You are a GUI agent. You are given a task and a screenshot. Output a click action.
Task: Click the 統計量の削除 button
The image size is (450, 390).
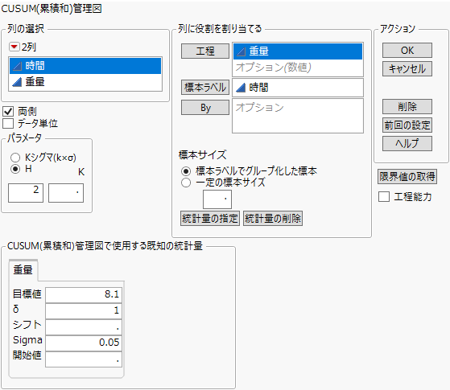[273, 219]
